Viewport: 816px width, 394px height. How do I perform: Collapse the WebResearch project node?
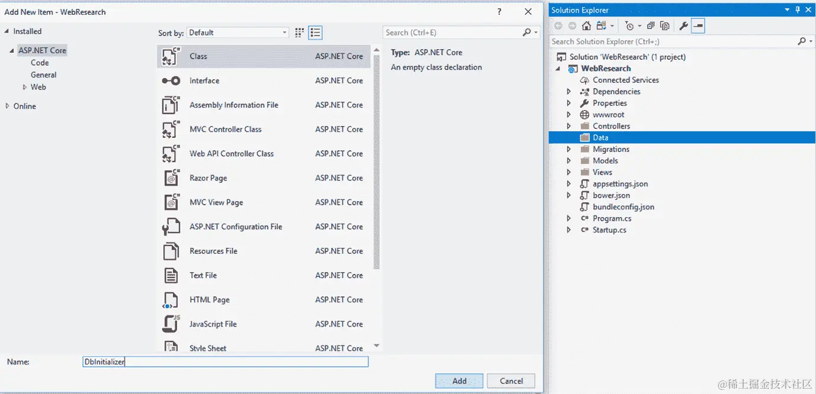[558, 69]
